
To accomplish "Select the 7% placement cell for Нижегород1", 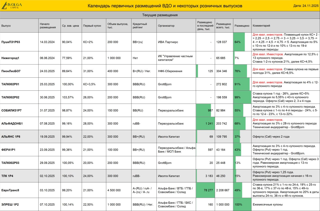I will pyautogui.click(x=242, y=58).
